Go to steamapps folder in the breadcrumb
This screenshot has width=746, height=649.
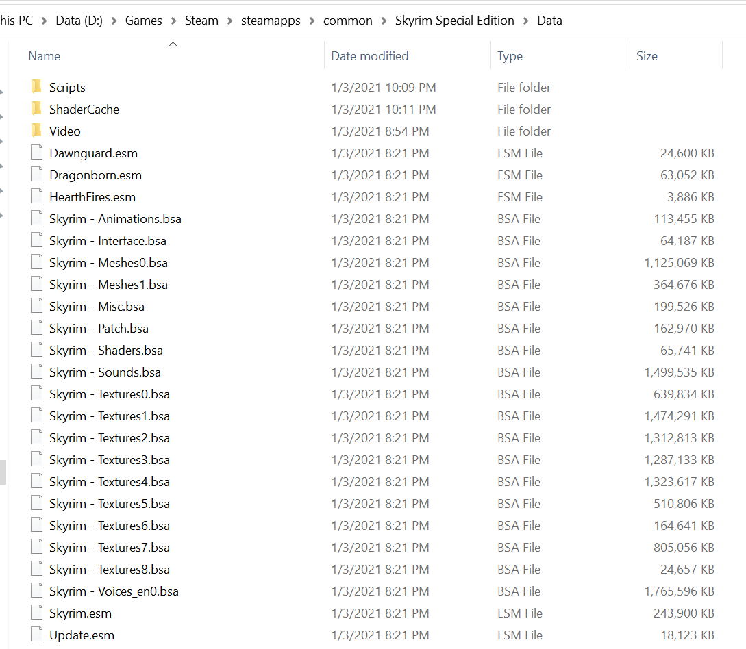tap(271, 21)
